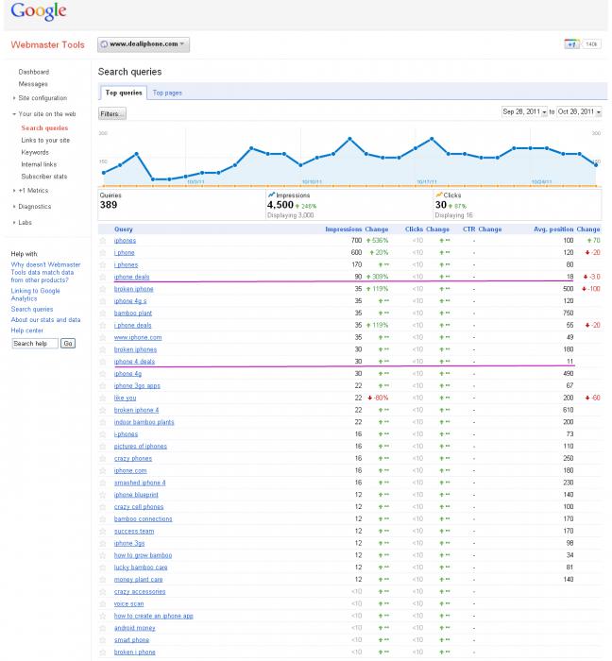Open 'Linking to Google Analytics' help link
The height and width of the screenshot is (661, 612).
point(35,295)
